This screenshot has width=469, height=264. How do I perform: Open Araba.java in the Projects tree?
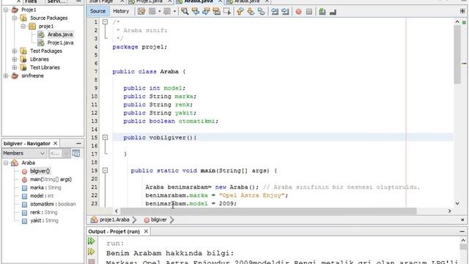[60, 34]
